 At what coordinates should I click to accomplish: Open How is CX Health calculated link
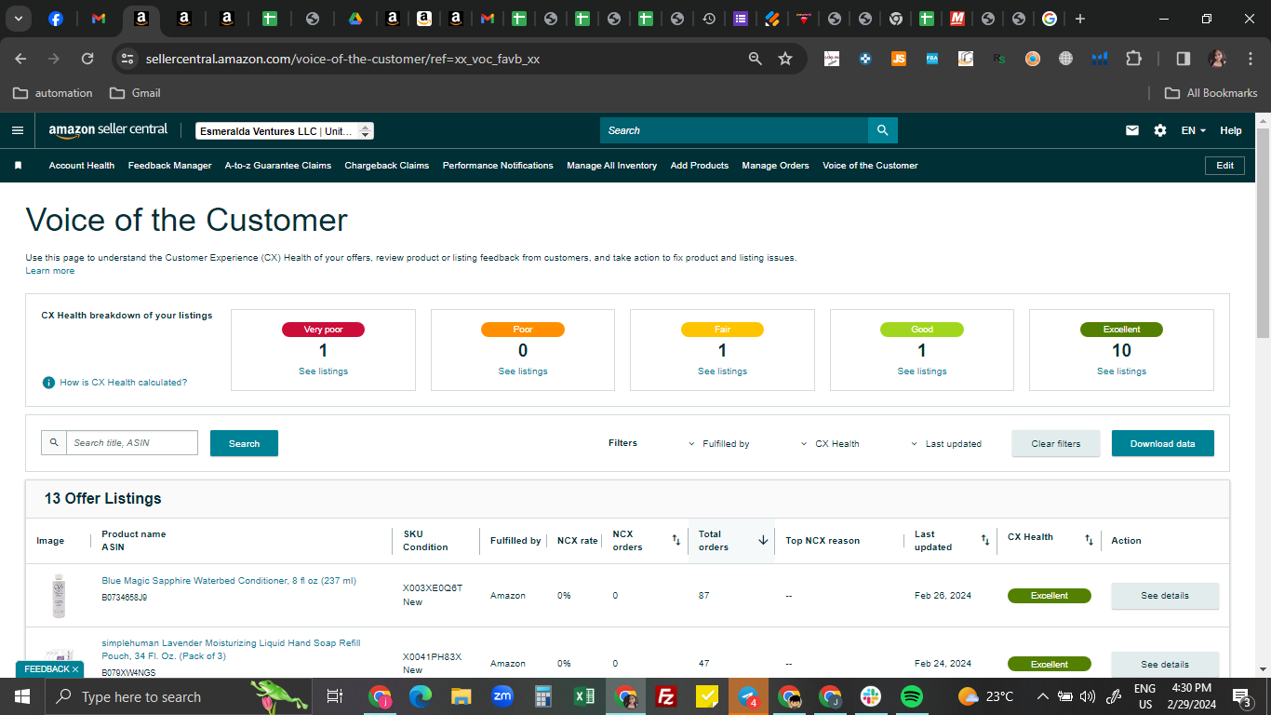coord(124,383)
